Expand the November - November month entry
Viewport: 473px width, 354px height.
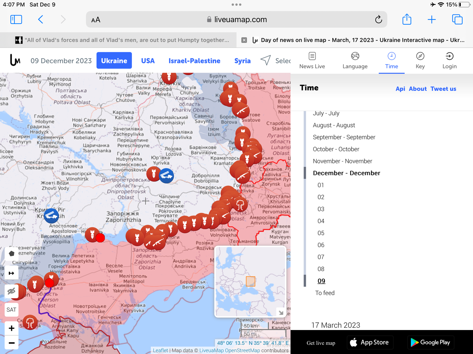click(x=342, y=161)
